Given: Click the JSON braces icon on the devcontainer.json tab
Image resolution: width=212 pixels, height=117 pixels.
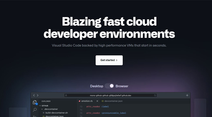Looking at the screenshot, I should tap(102, 101).
